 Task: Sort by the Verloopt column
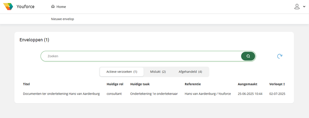tap(277, 84)
